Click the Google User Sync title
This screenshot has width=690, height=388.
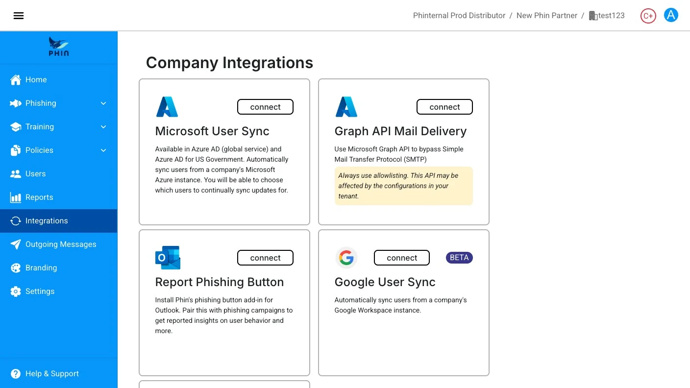pos(385,282)
